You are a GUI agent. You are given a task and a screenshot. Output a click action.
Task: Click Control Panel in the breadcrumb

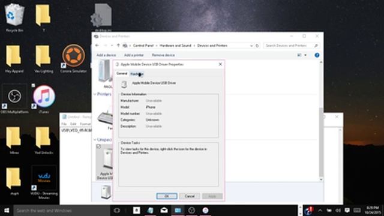coord(143,46)
